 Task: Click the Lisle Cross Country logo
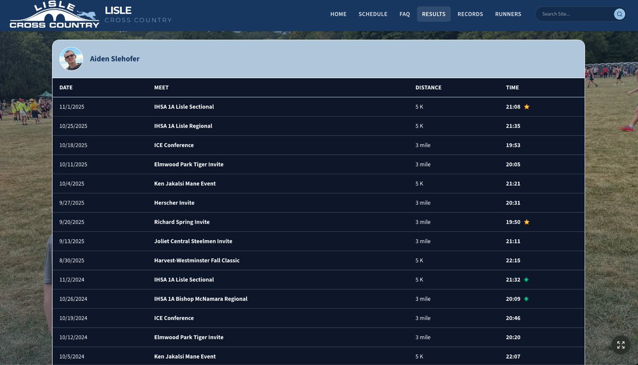[54, 15]
